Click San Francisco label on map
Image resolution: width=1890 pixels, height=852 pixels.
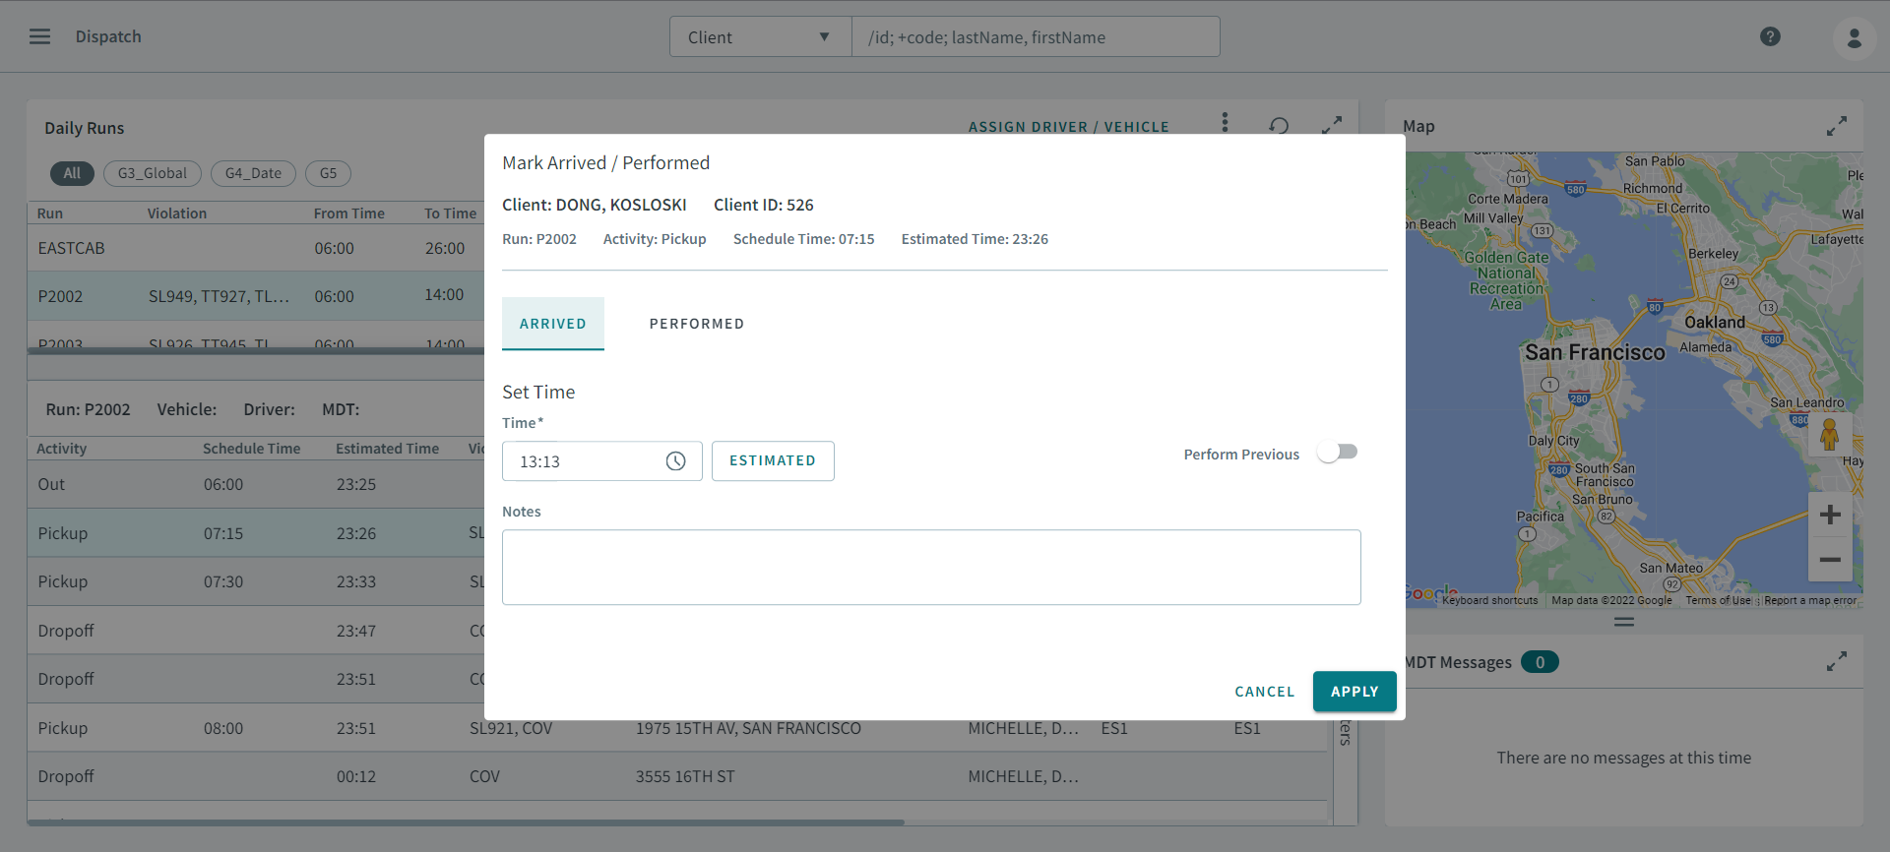[1595, 352]
